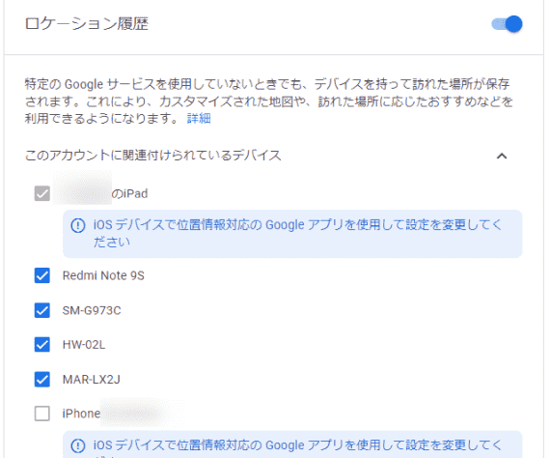This screenshot has height=458, width=550.
Task: Uncheck the MAR-LX2J checkbox
Action: pos(42,380)
